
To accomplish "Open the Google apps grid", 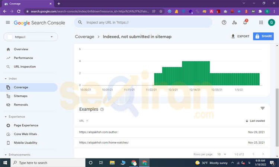I will [261, 22].
